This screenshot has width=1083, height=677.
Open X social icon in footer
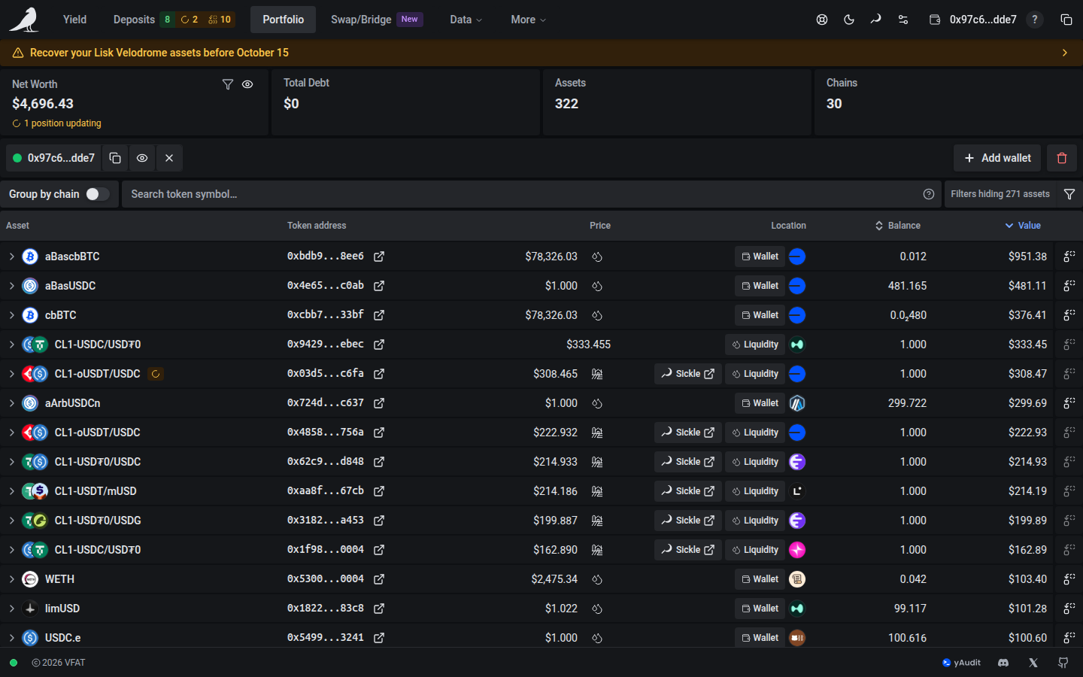(x=1033, y=663)
